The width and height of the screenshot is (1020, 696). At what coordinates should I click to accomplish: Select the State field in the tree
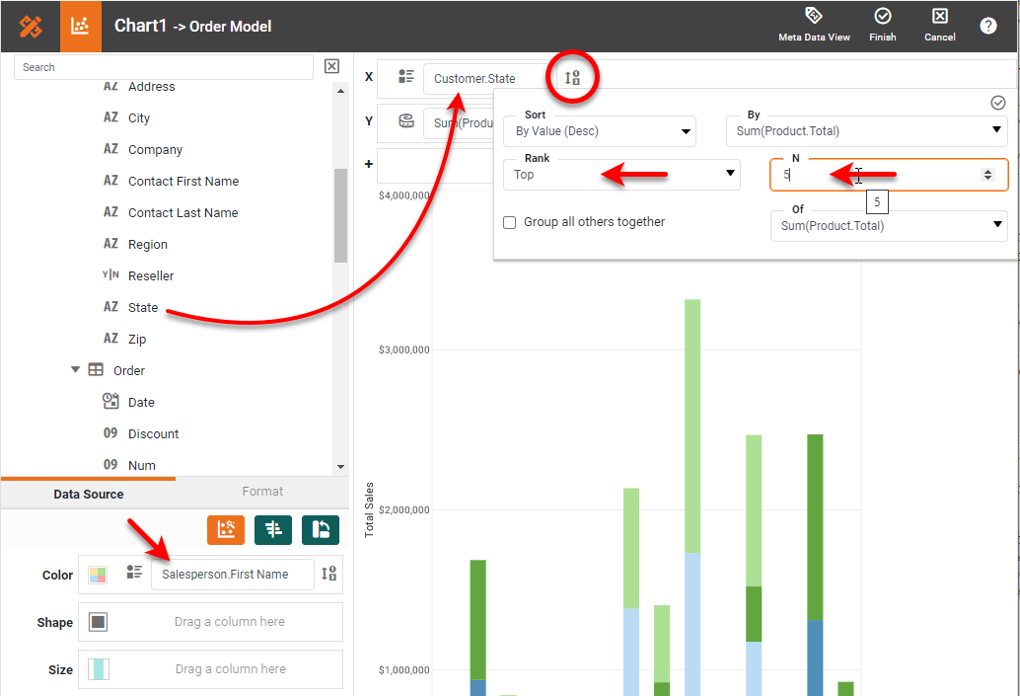[142, 308]
